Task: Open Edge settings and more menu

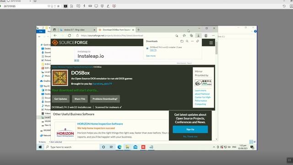Action: point(213,35)
